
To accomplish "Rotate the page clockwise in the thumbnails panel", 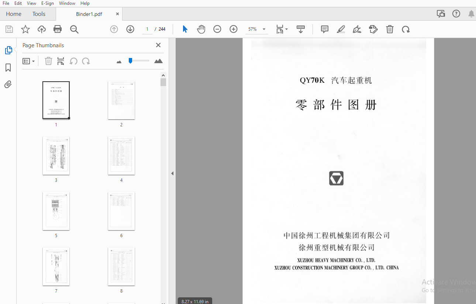I will pyautogui.click(x=86, y=61).
